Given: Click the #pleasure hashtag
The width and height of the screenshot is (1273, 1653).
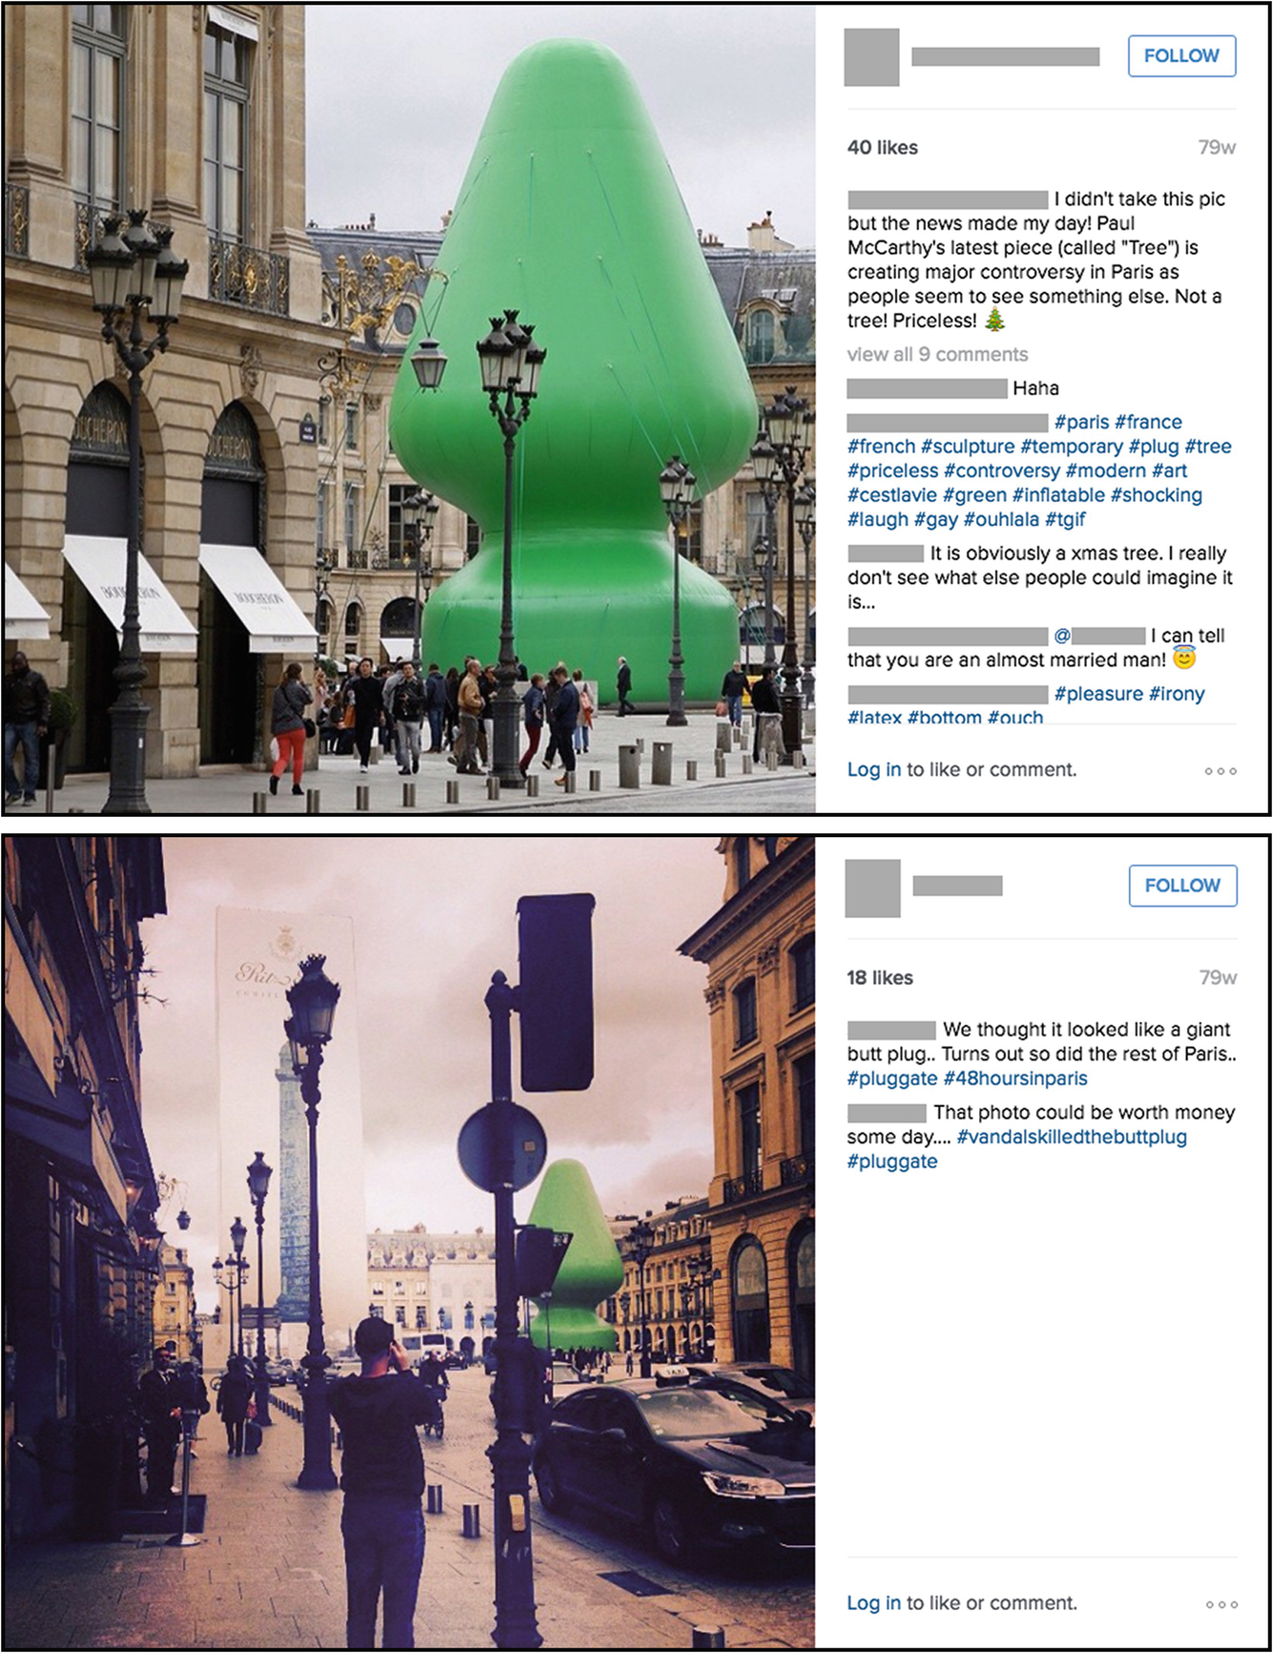Looking at the screenshot, I should [x=1098, y=694].
